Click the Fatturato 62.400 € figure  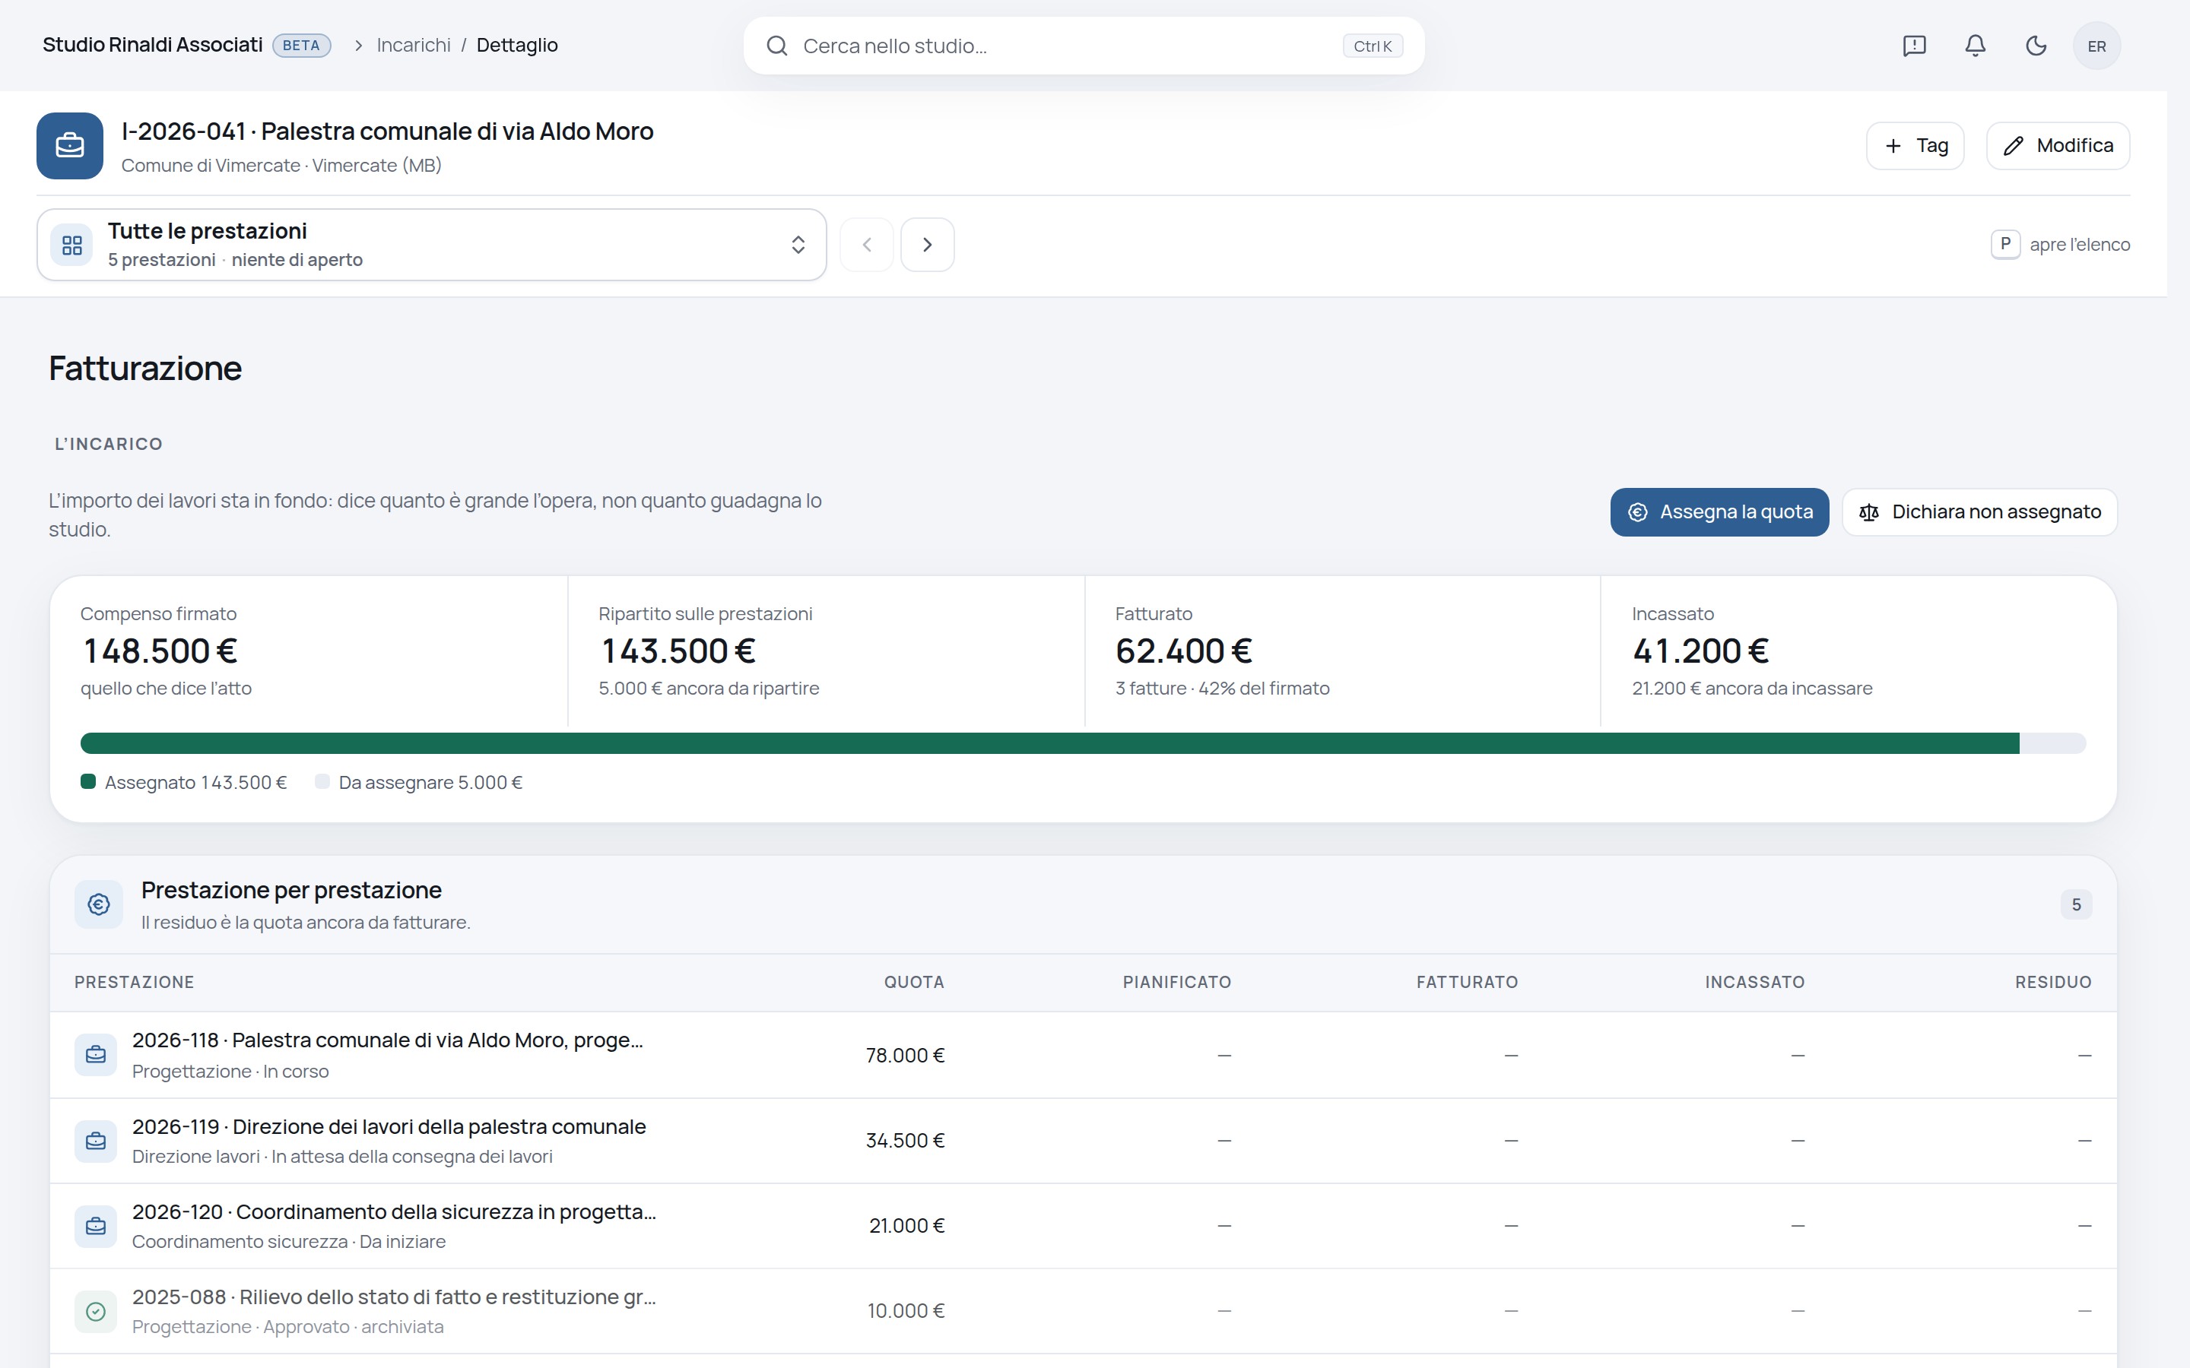click(1184, 651)
